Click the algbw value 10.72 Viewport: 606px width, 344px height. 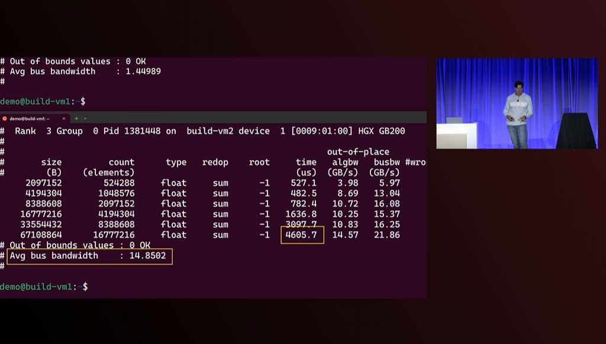pos(345,203)
